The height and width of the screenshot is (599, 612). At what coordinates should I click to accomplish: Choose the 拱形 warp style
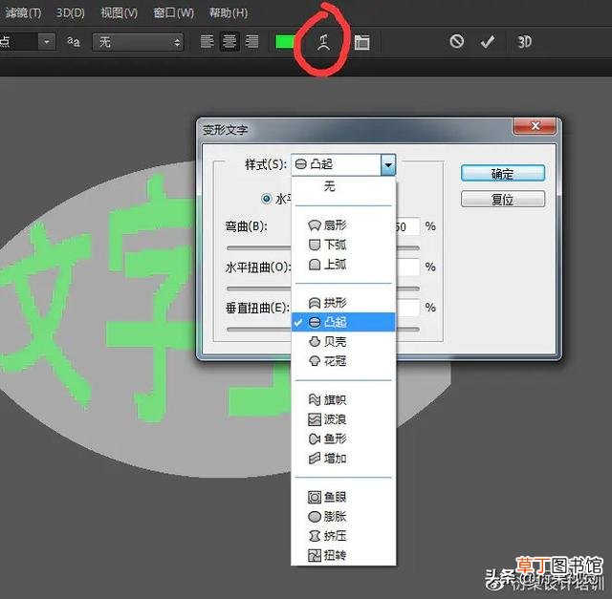(343, 303)
